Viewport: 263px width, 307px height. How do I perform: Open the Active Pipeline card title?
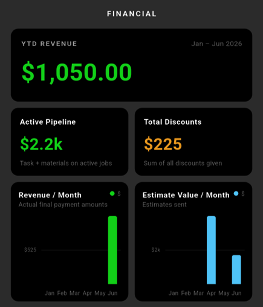48,122
